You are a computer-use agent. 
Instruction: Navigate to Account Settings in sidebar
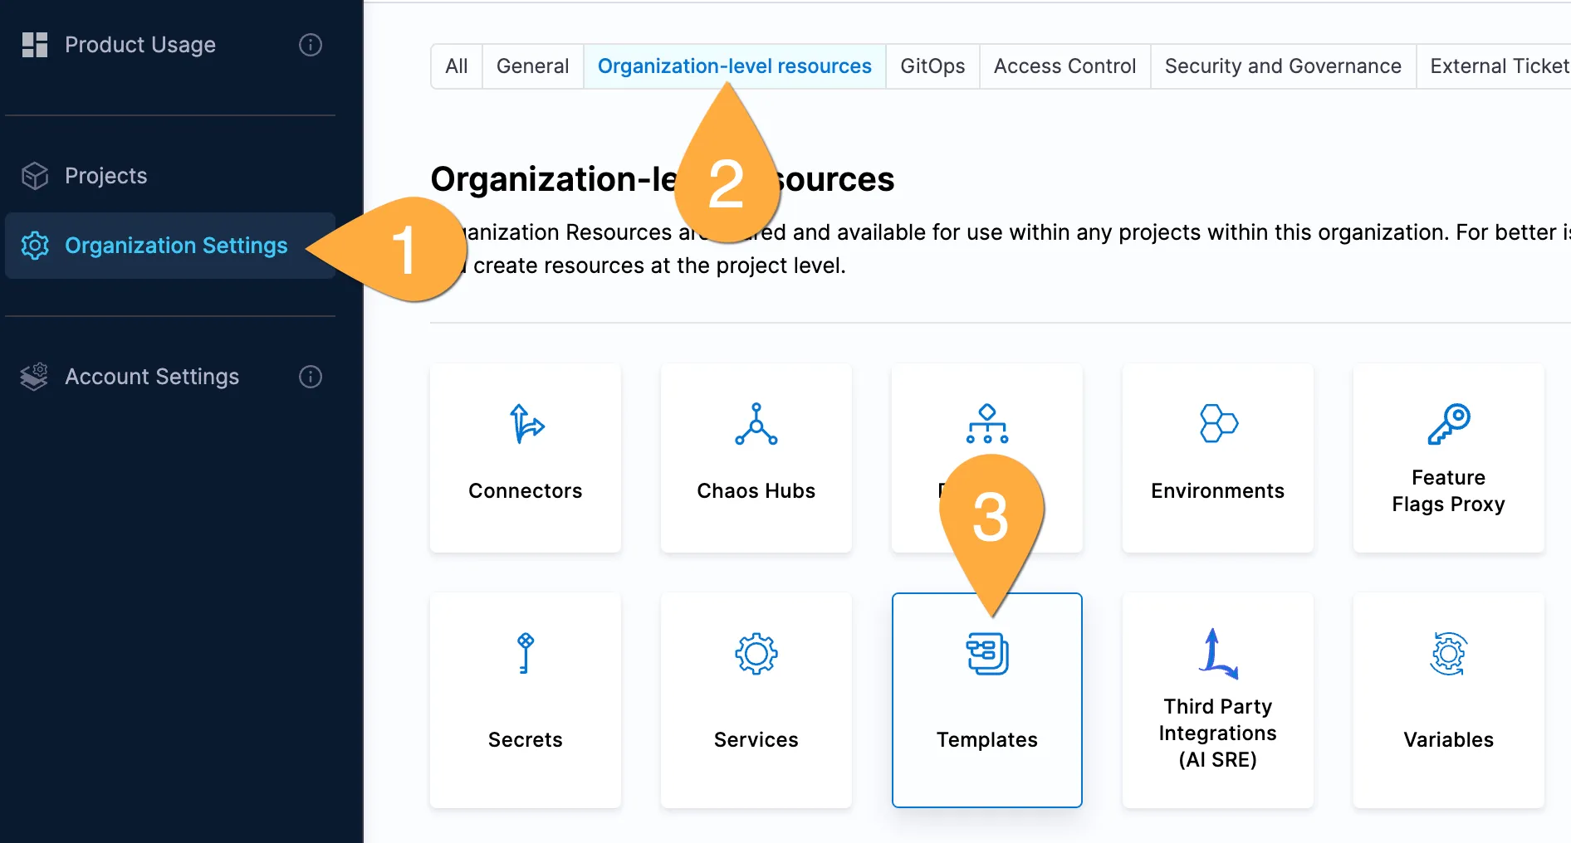pyautogui.click(x=151, y=377)
